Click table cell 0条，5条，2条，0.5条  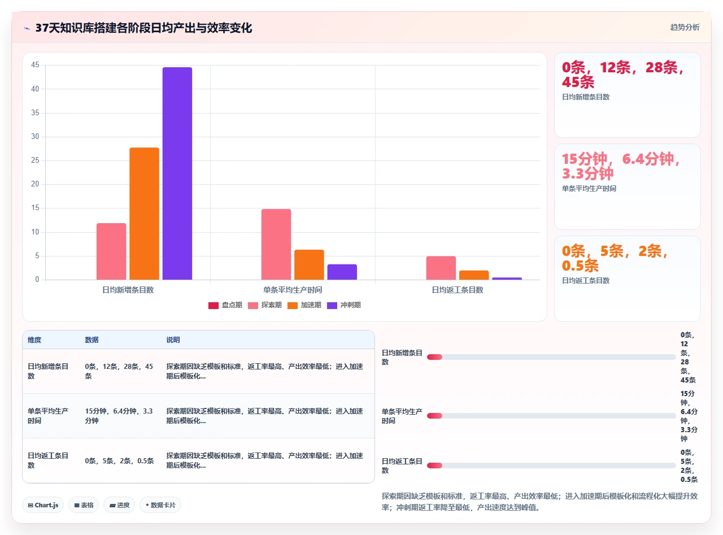[120, 460]
